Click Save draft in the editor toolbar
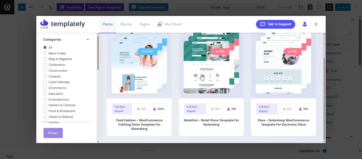Viewport: 362px width, 159px height. click(x=285, y=7)
